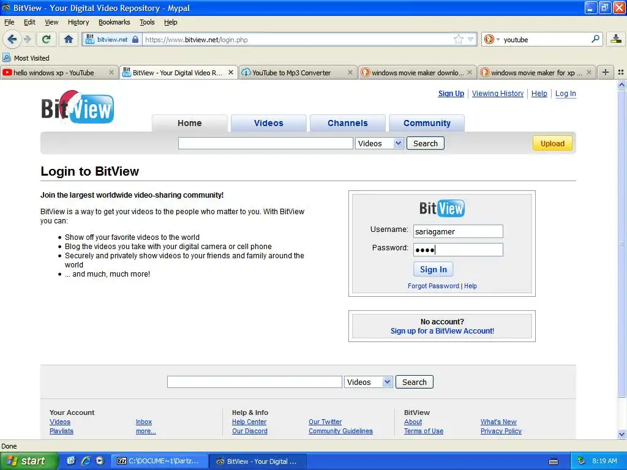Click the taskbar on-screen keyboard icon

554,461
